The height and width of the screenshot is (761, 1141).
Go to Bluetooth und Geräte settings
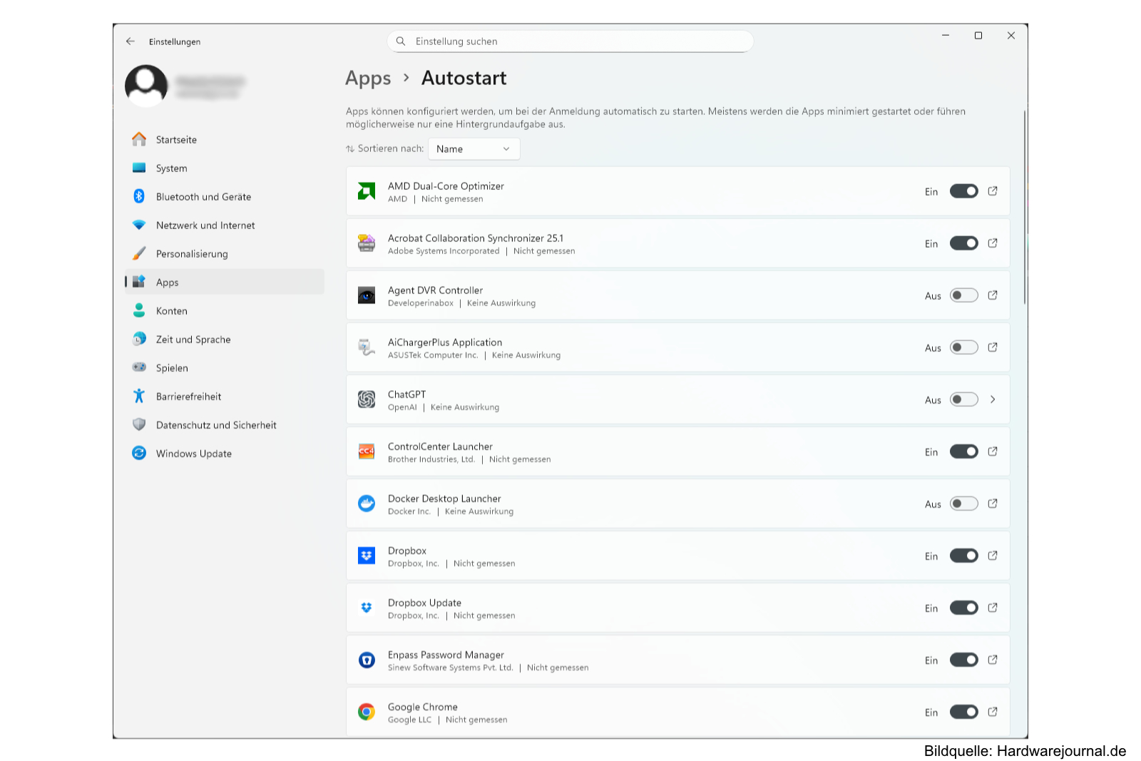click(203, 197)
